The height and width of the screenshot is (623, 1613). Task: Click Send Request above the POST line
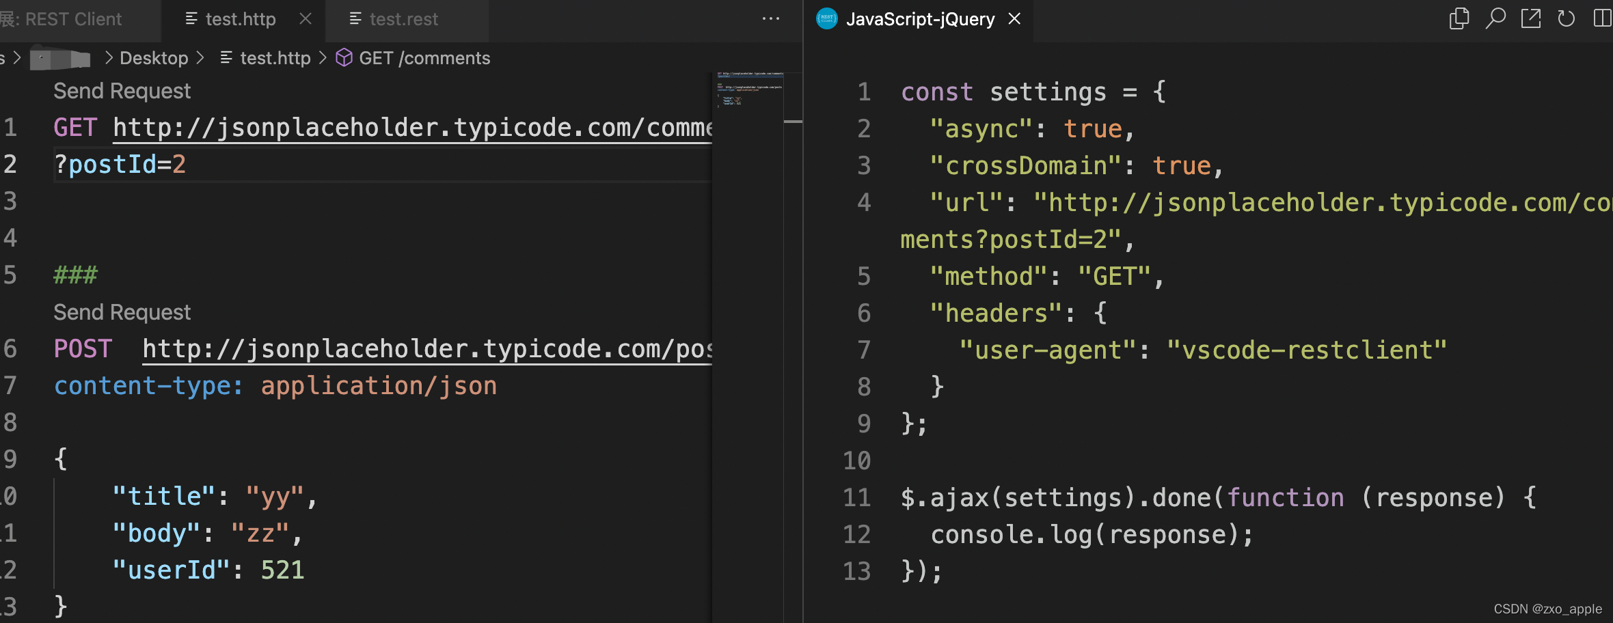pyautogui.click(x=122, y=312)
